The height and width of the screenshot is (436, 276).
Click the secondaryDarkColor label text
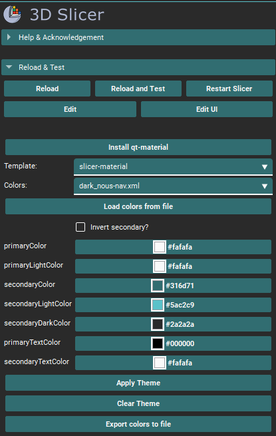click(x=37, y=323)
